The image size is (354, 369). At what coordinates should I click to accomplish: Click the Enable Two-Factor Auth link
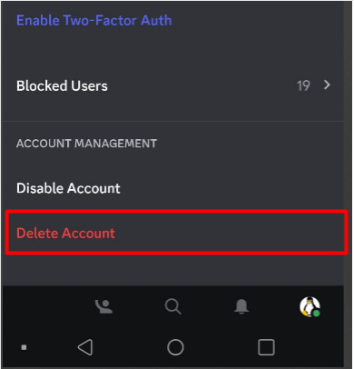point(94,21)
